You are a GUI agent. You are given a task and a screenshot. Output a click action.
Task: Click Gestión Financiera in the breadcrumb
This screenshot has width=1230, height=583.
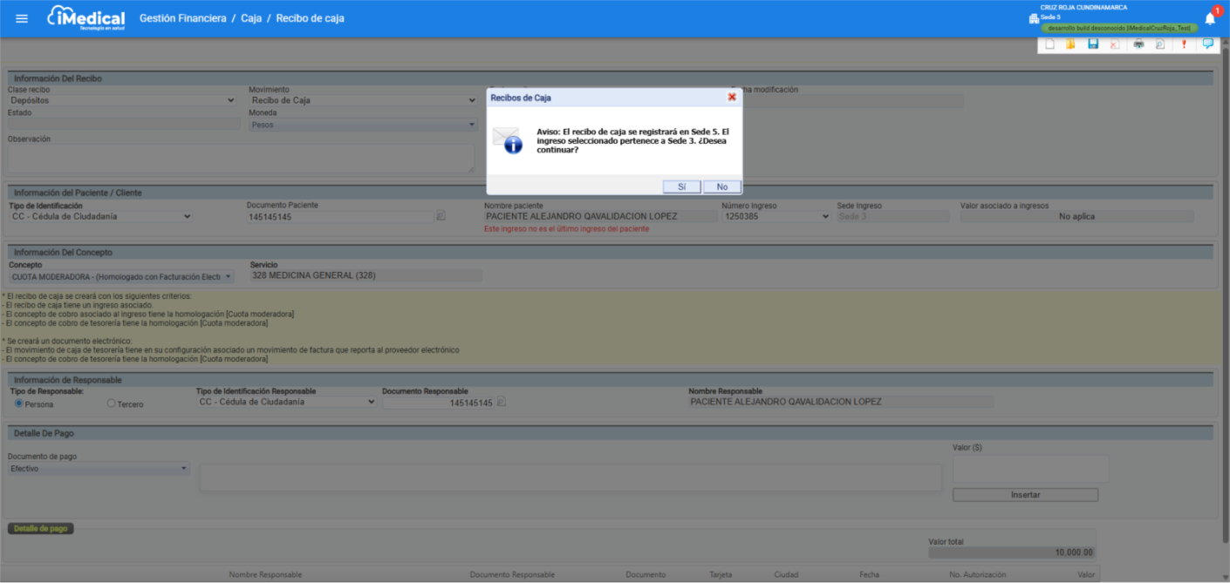click(183, 18)
